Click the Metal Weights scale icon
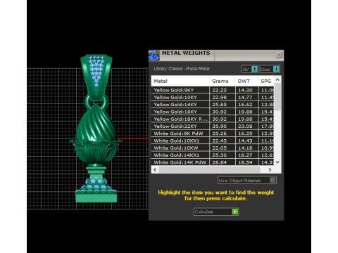The width and height of the screenshot is (338, 253). (154, 56)
